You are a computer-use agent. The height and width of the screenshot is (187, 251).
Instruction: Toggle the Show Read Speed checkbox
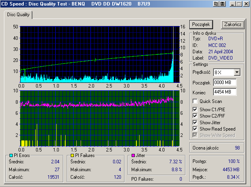coord(195,129)
